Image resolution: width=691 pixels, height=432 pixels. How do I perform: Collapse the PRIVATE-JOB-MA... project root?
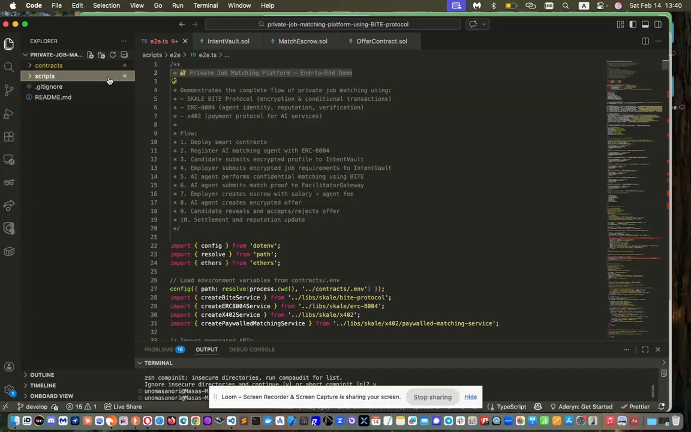pyautogui.click(x=53, y=55)
